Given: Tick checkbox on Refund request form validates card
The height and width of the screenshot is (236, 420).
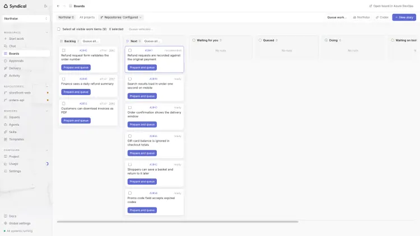Looking at the screenshot, I should click(x=63, y=50).
